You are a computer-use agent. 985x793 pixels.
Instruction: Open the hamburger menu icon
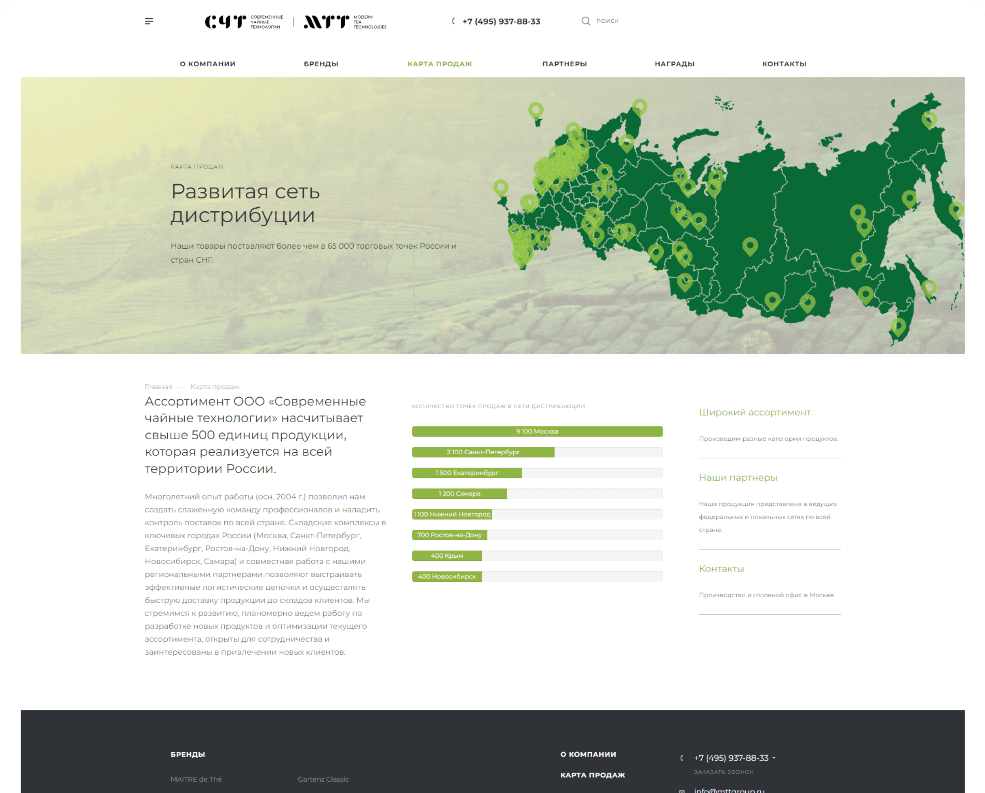point(149,22)
